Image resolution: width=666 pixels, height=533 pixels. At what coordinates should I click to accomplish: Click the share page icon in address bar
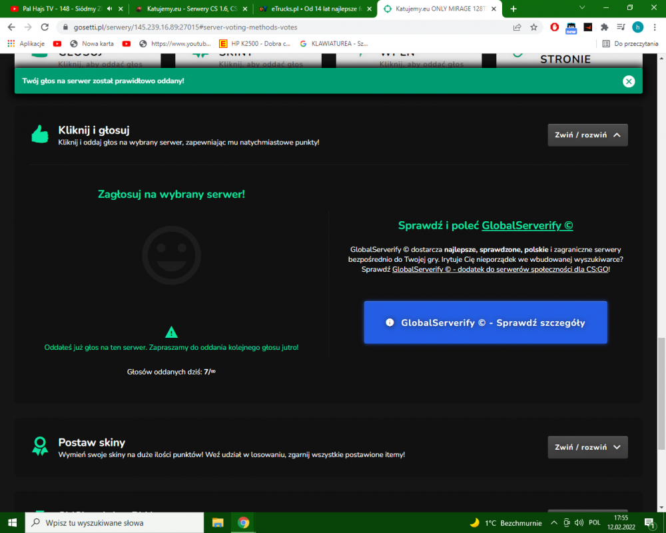point(517,27)
